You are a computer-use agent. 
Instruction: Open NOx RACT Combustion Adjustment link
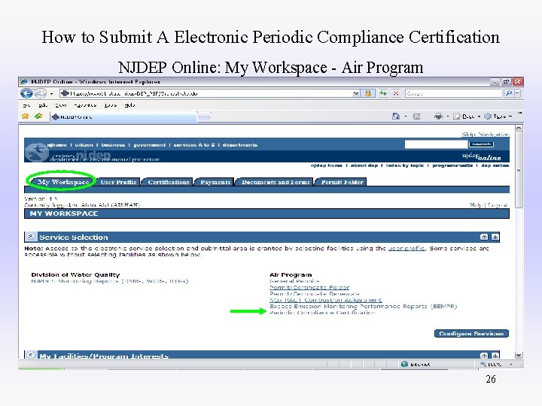tap(326, 300)
